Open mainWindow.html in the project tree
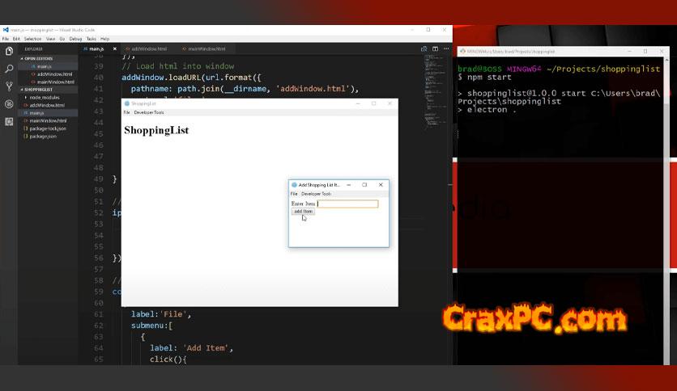The height and width of the screenshot is (391, 677). (x=48, y=120)
